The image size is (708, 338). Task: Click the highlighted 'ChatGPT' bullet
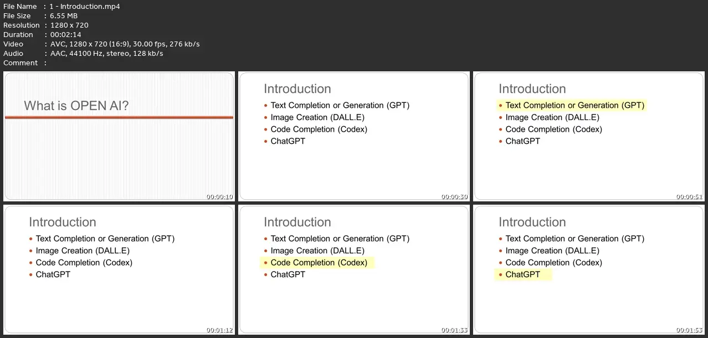(x=523, y=274)
